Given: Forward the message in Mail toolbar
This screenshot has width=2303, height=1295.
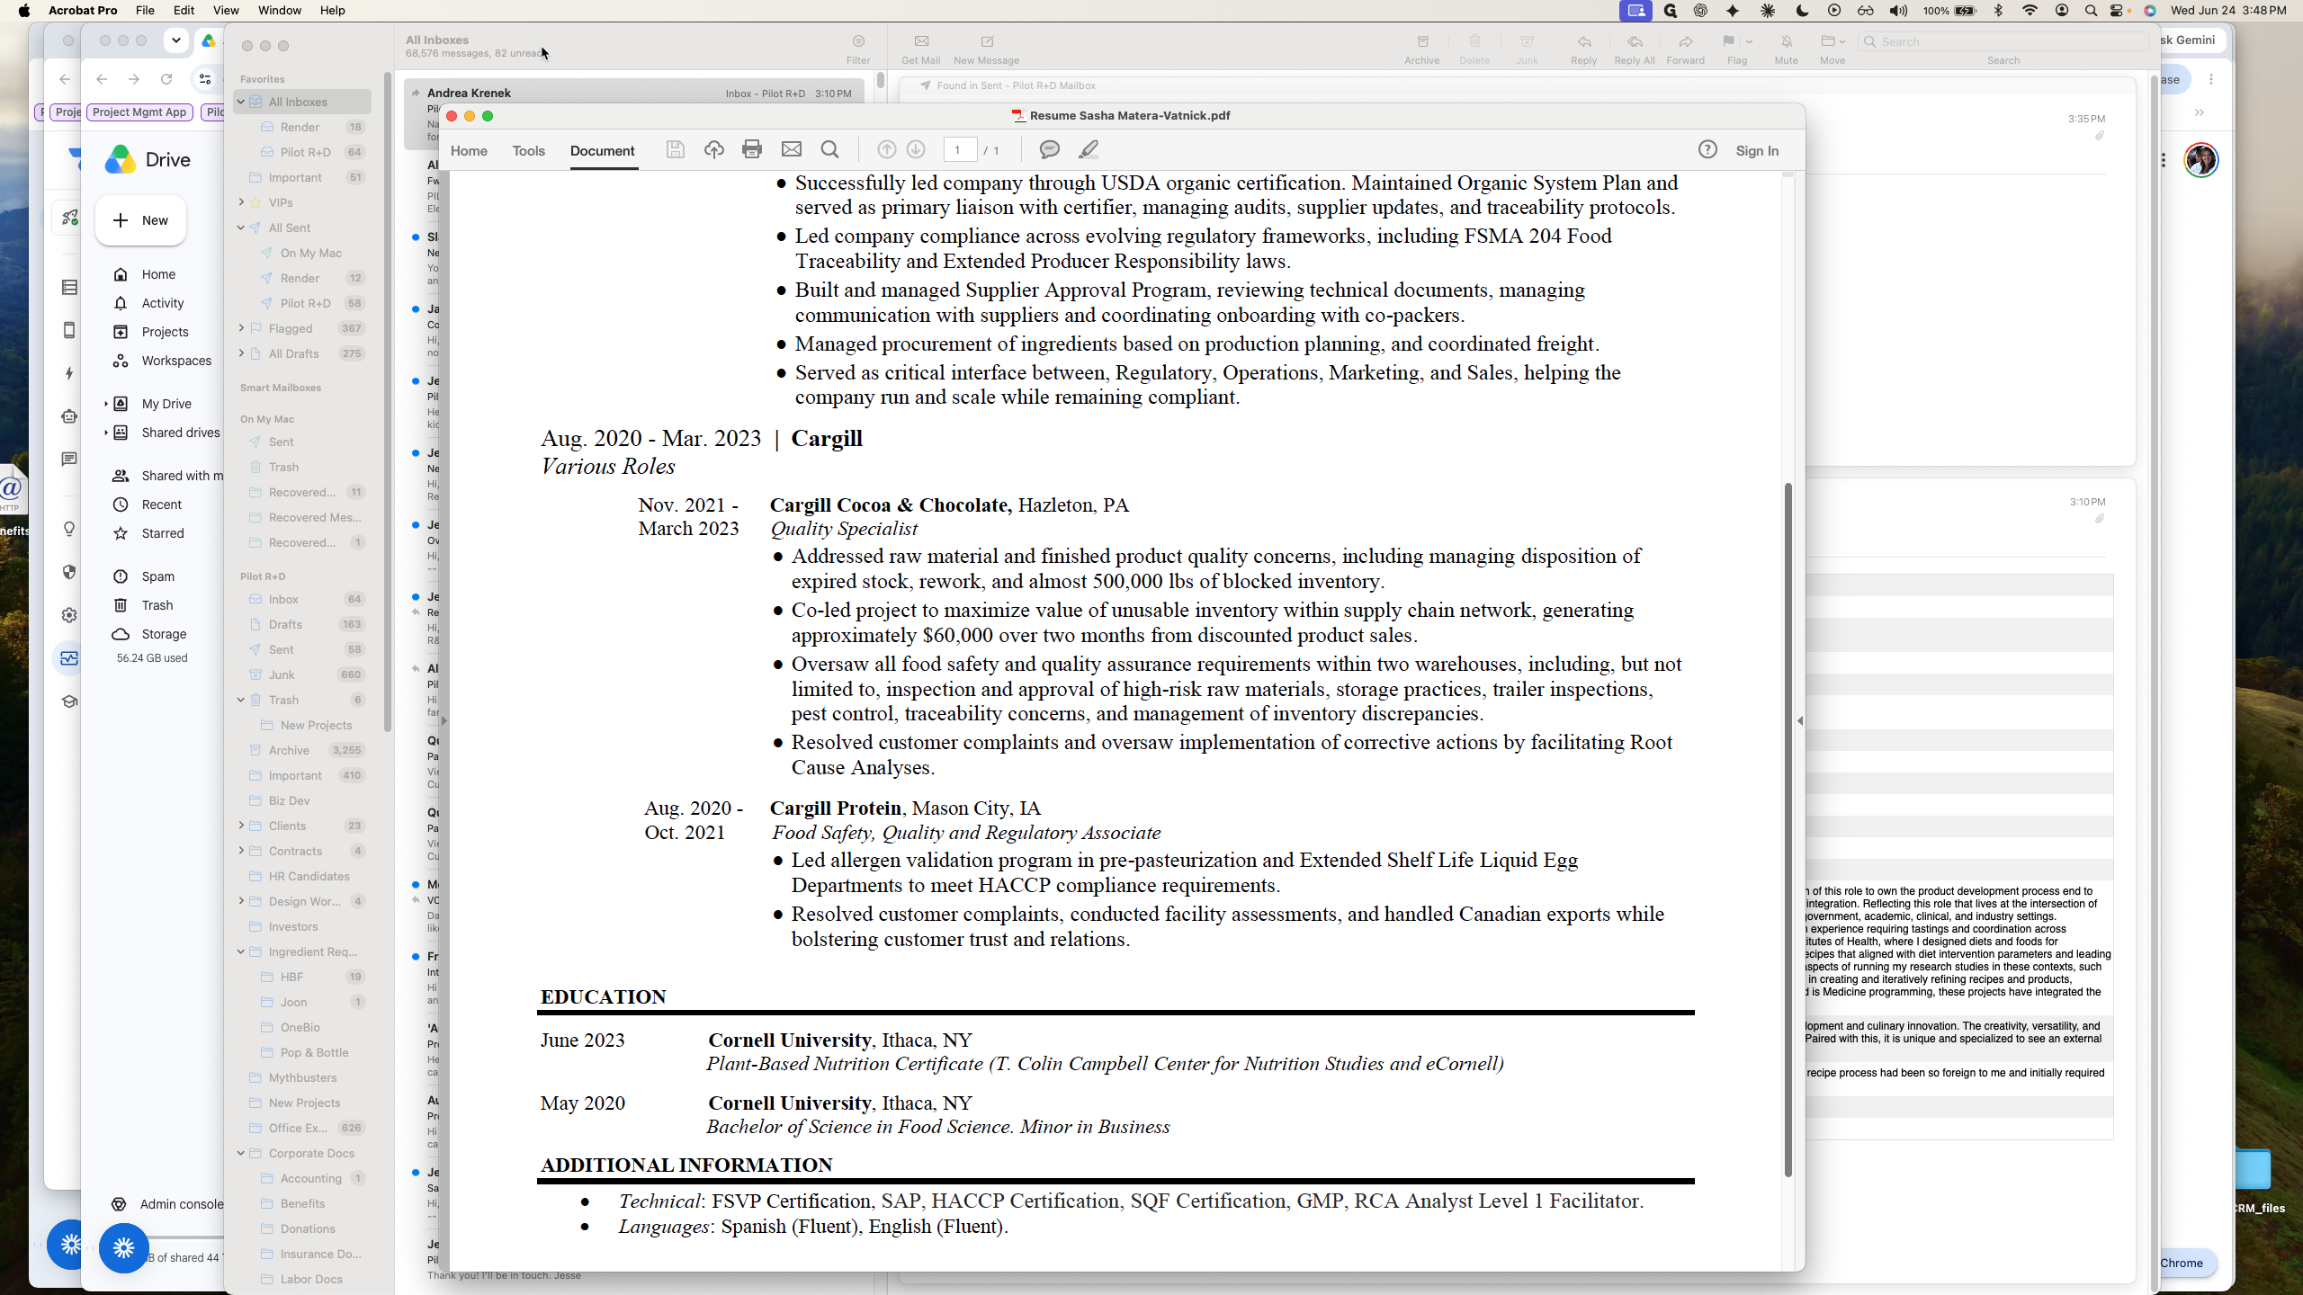Looking at the screenshot, I should click(x=1686, y=49).
